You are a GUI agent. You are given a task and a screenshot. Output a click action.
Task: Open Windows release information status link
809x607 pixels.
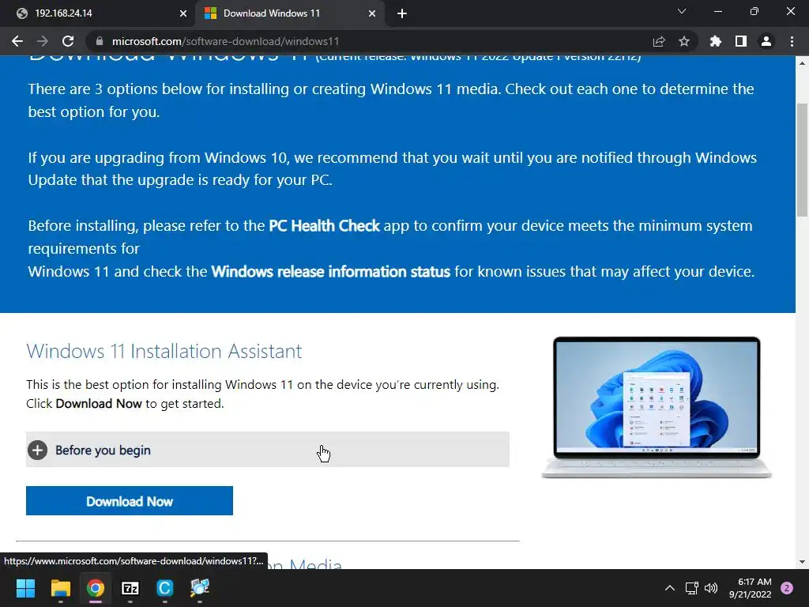[331, 272]
